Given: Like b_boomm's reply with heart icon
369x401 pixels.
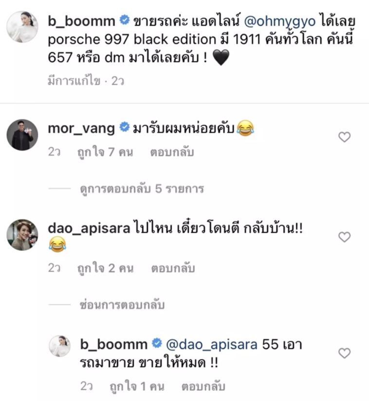Looking at the screenshot, I should pyautogui.click(x=344, y=353).
